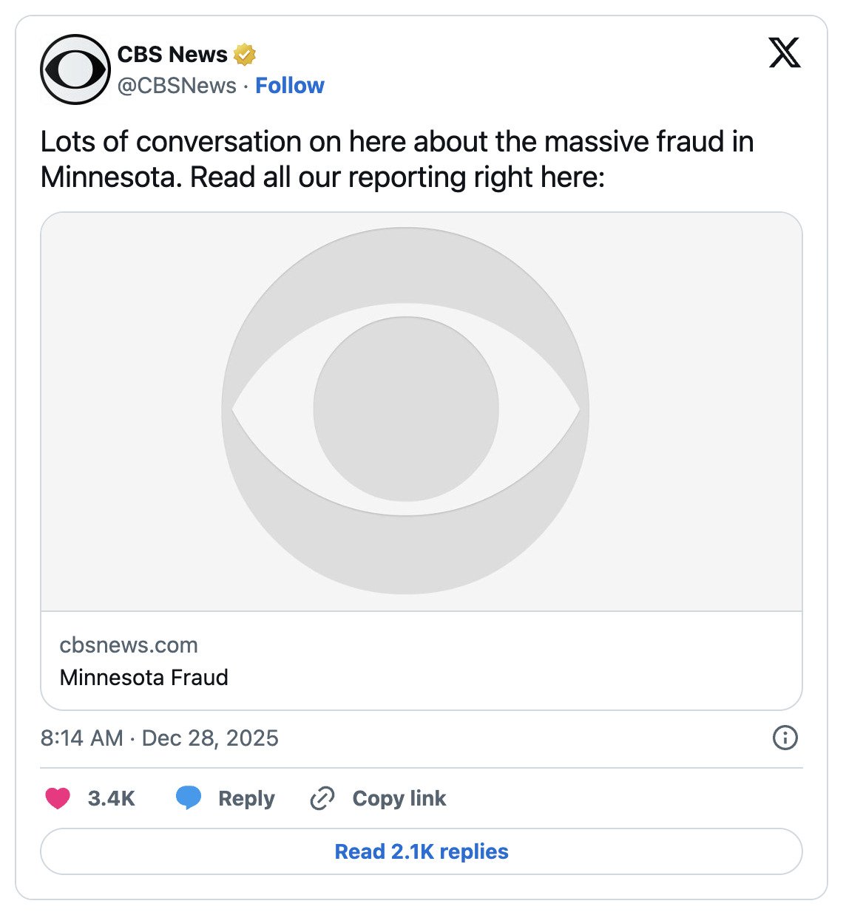Open the @CBSNews handle link

177,86
